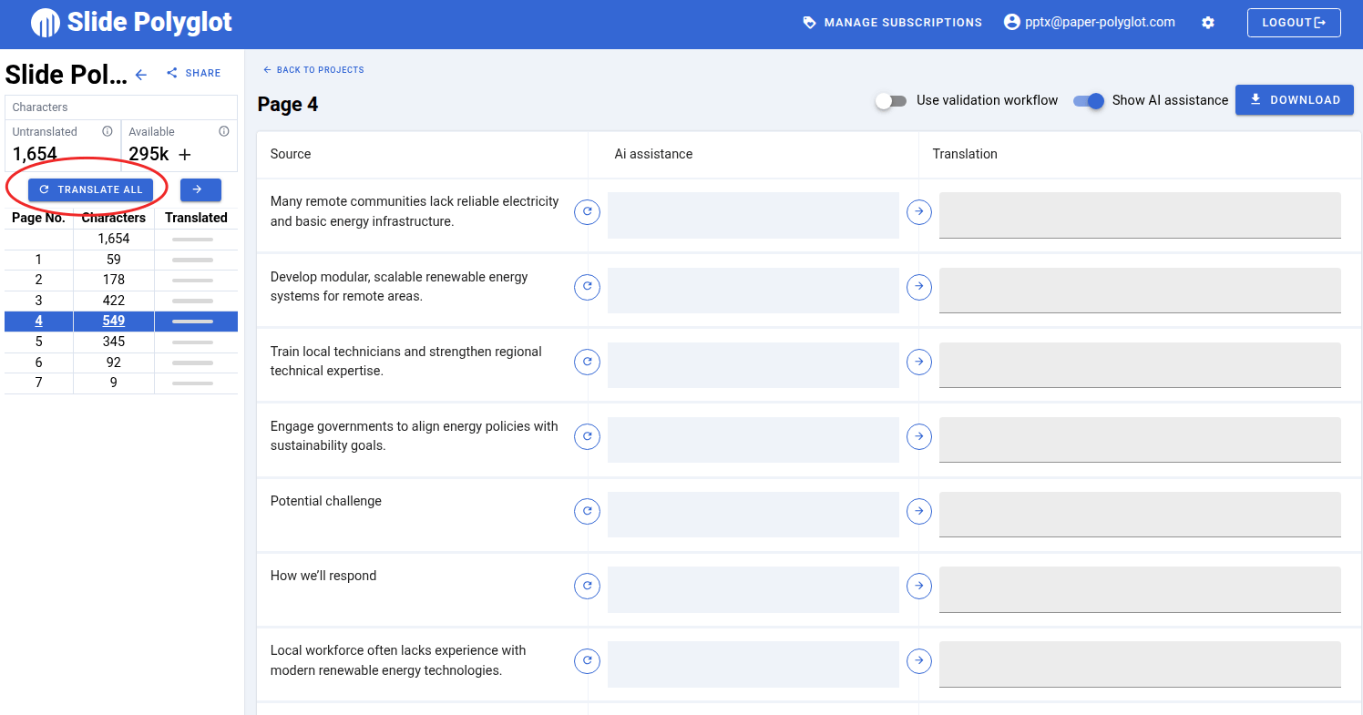Open Manage Subscriptions in the header

pyautogui.click(x=892, y=23)
